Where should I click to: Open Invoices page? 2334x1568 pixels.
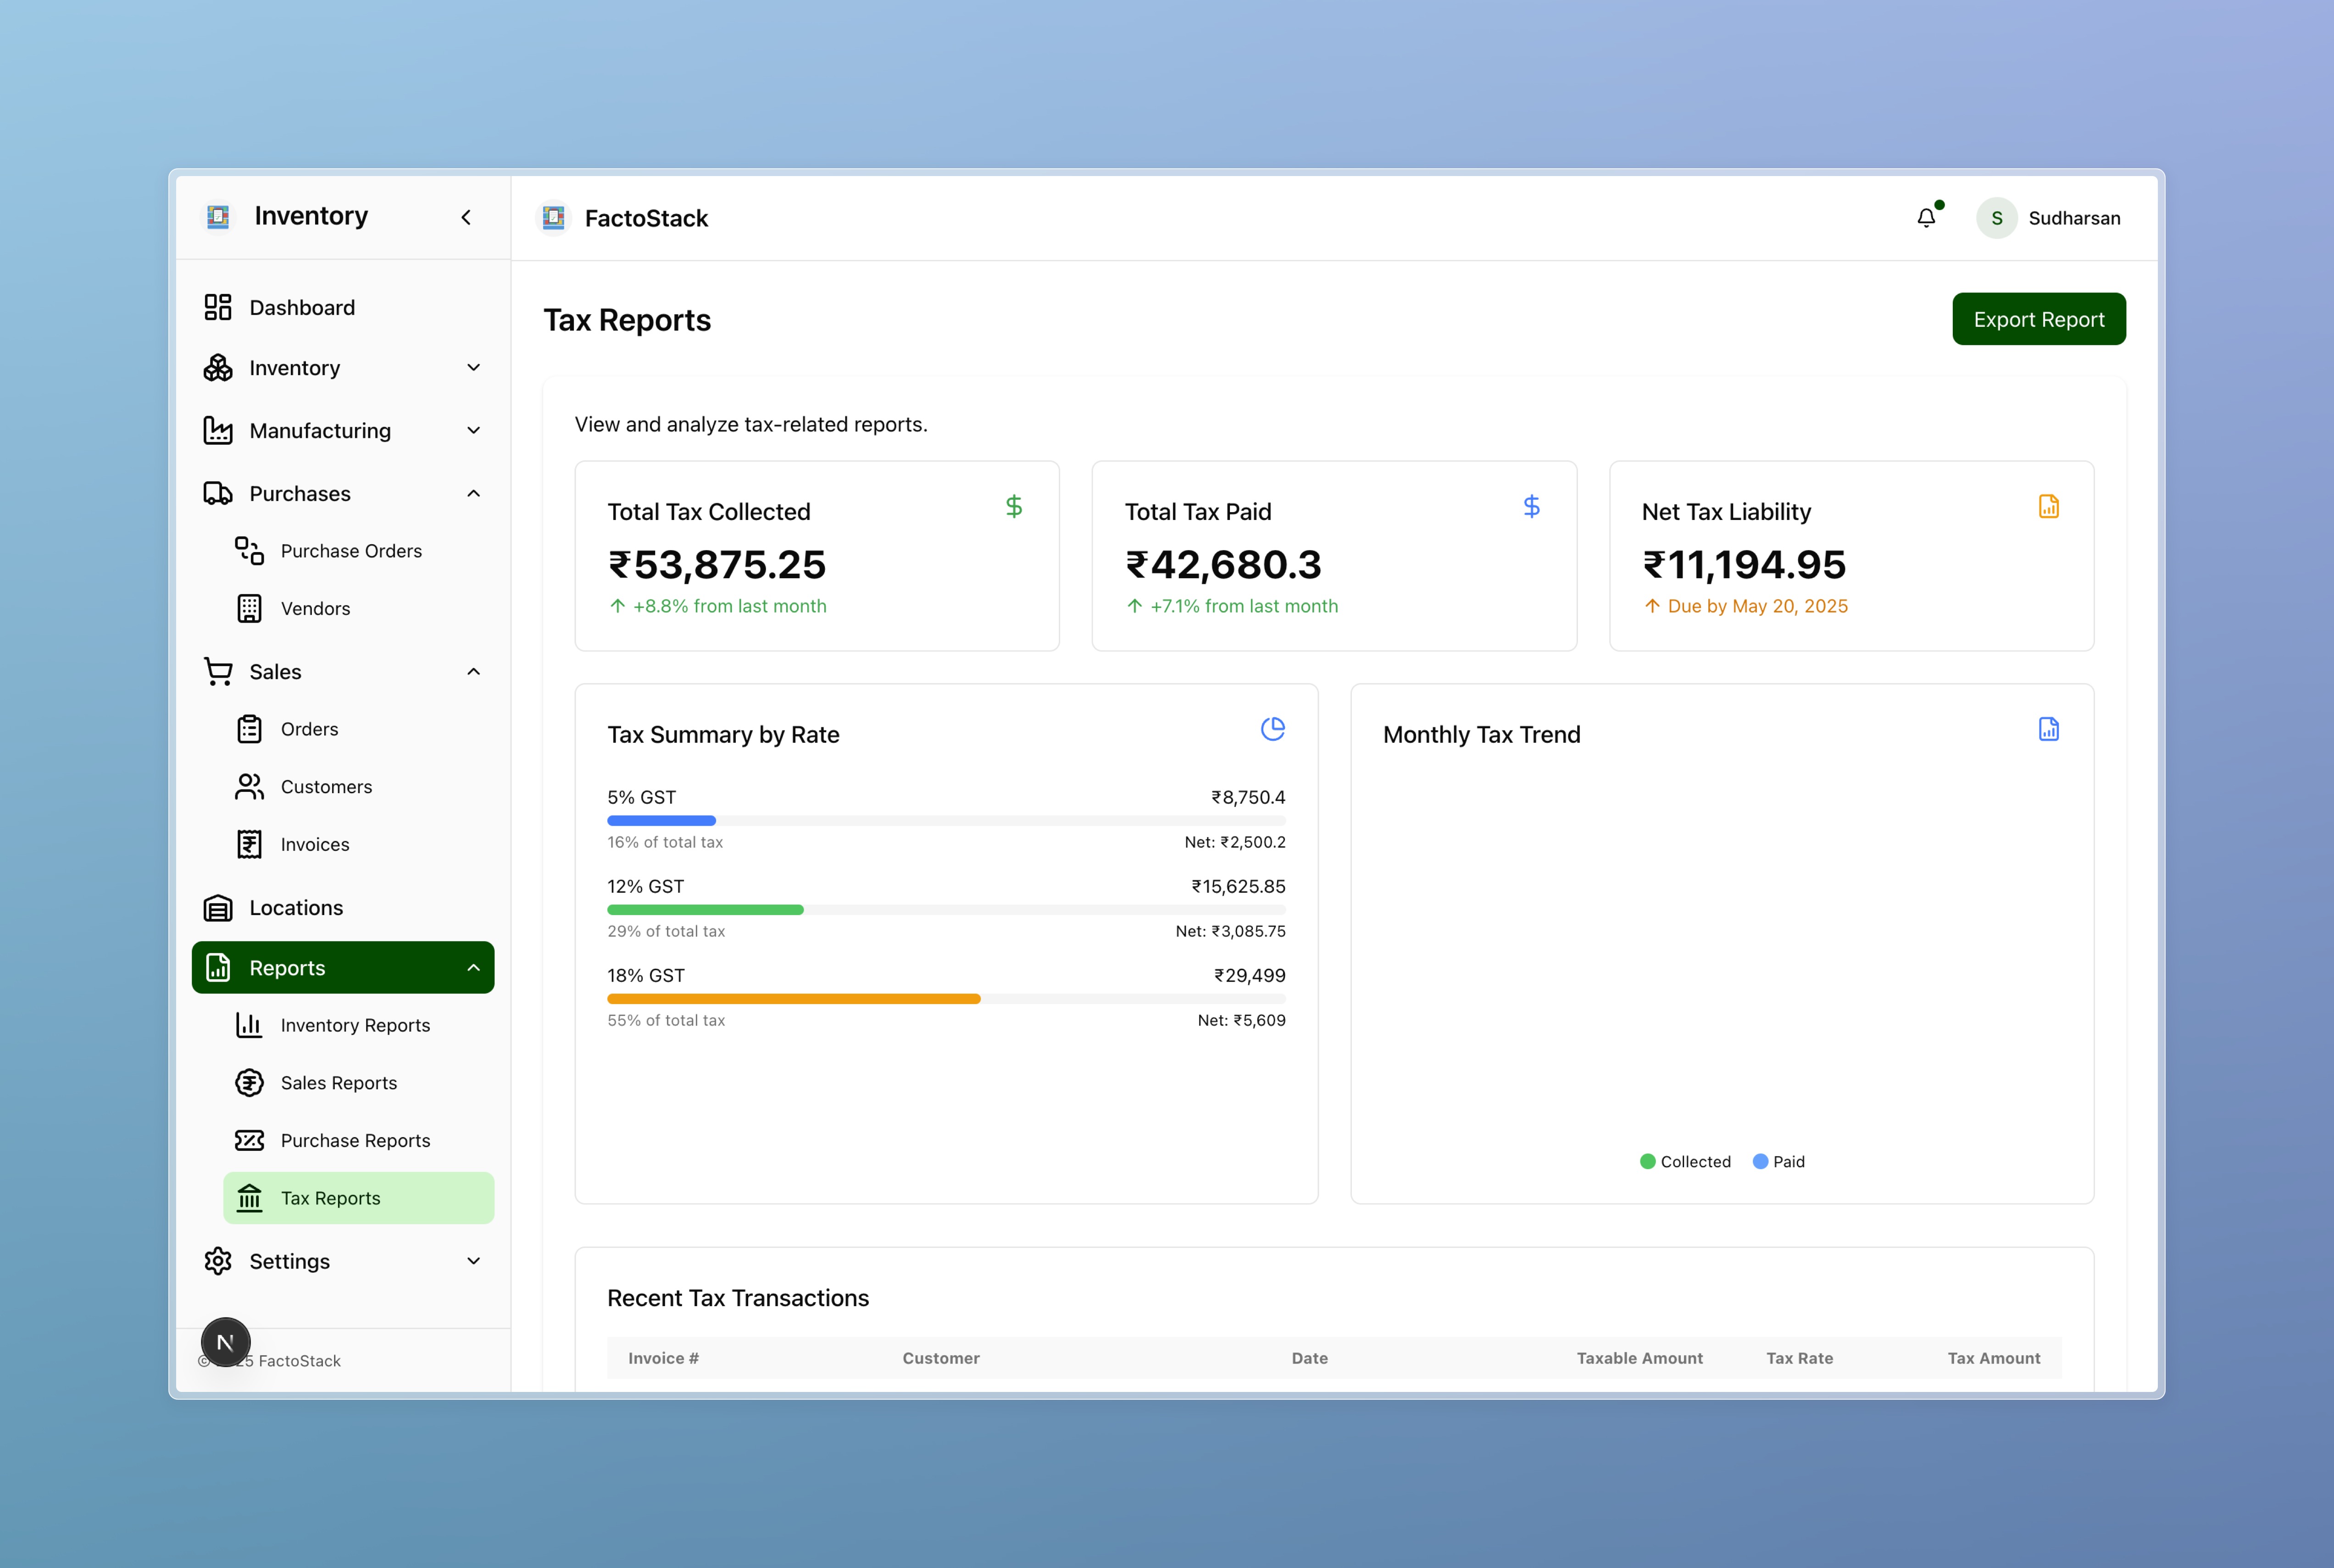pos(358,844)
